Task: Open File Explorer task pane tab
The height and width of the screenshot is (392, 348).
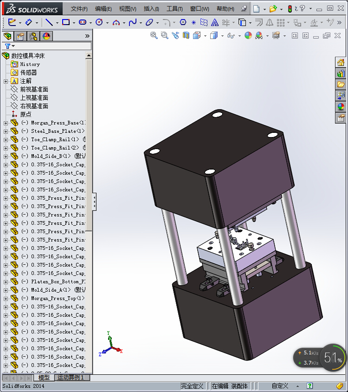Action: point(341,85)
